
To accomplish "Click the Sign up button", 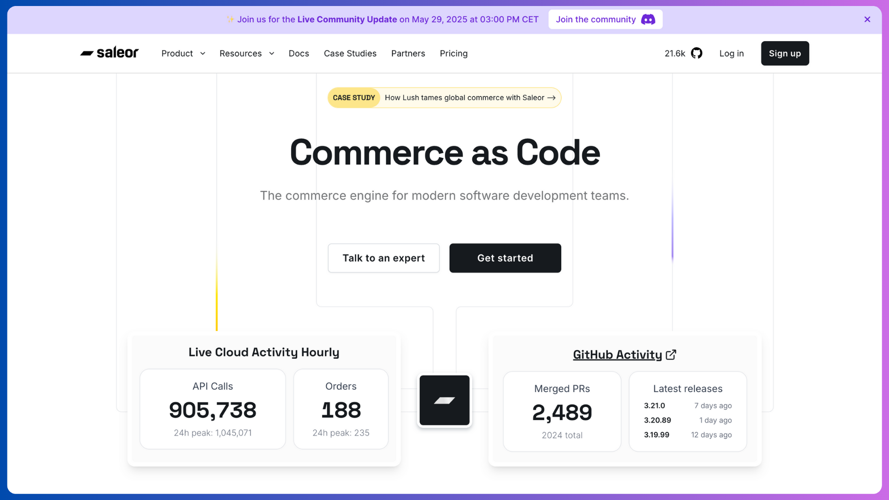I will tap(785, 53).
